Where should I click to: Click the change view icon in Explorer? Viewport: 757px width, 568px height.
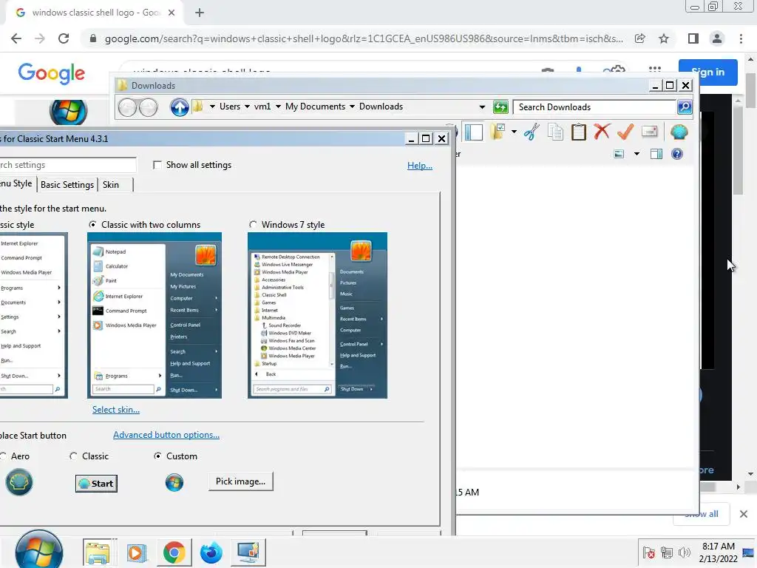(619, 154)
